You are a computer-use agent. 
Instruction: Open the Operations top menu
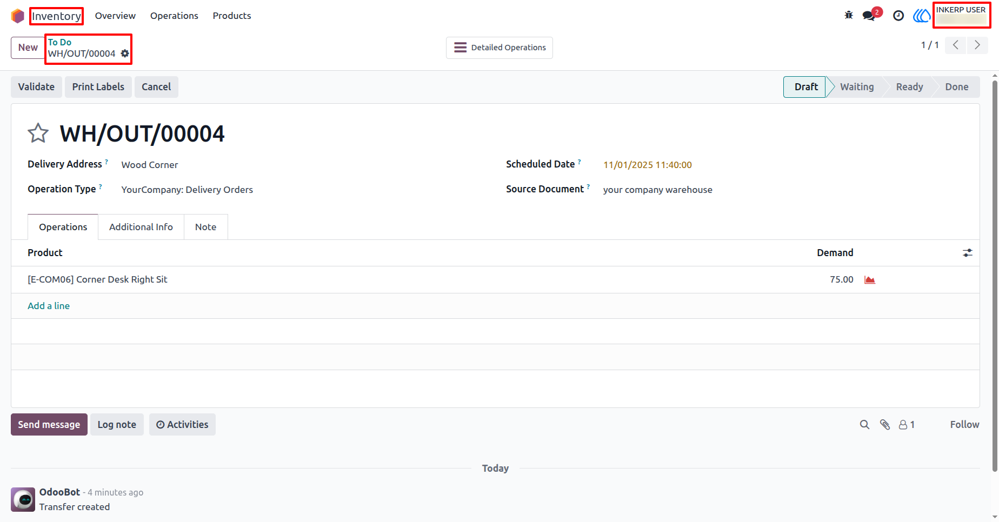[x=174, y=16]
